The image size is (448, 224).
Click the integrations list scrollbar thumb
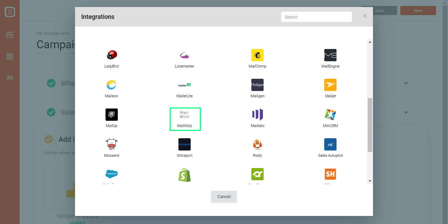pyautogui.click(x=370, y=125)
